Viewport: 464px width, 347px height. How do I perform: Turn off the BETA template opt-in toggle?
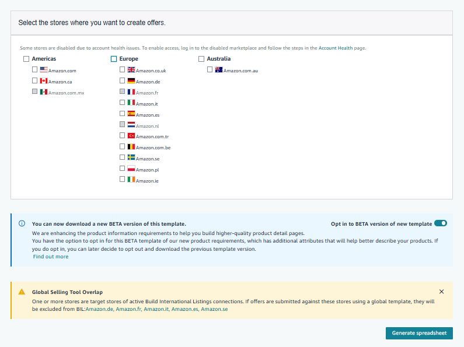click(441, 223)
